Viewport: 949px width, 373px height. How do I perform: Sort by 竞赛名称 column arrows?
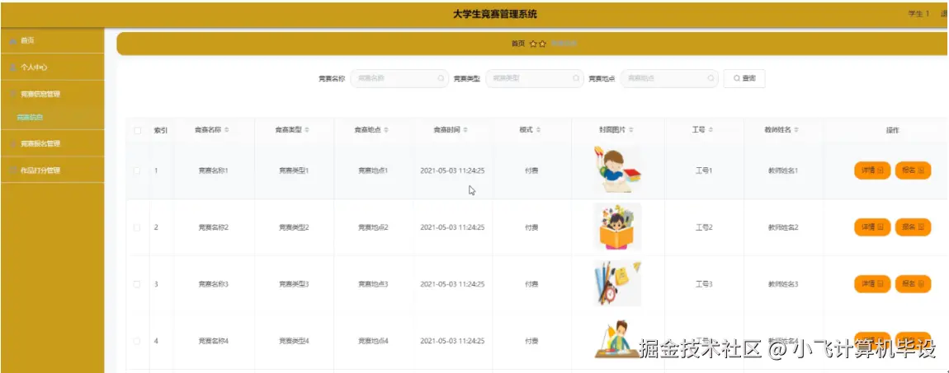tap(226, 130)
